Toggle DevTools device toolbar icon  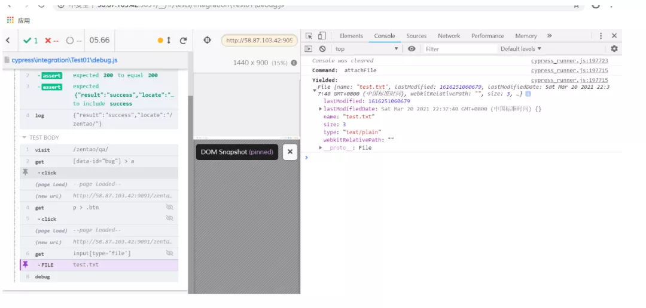coord(322,36)
